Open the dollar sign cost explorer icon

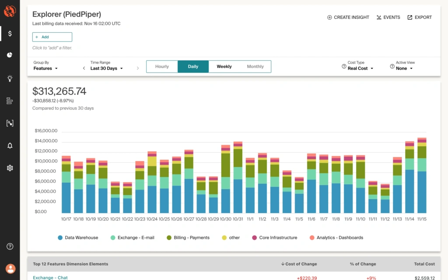[10, 34]
